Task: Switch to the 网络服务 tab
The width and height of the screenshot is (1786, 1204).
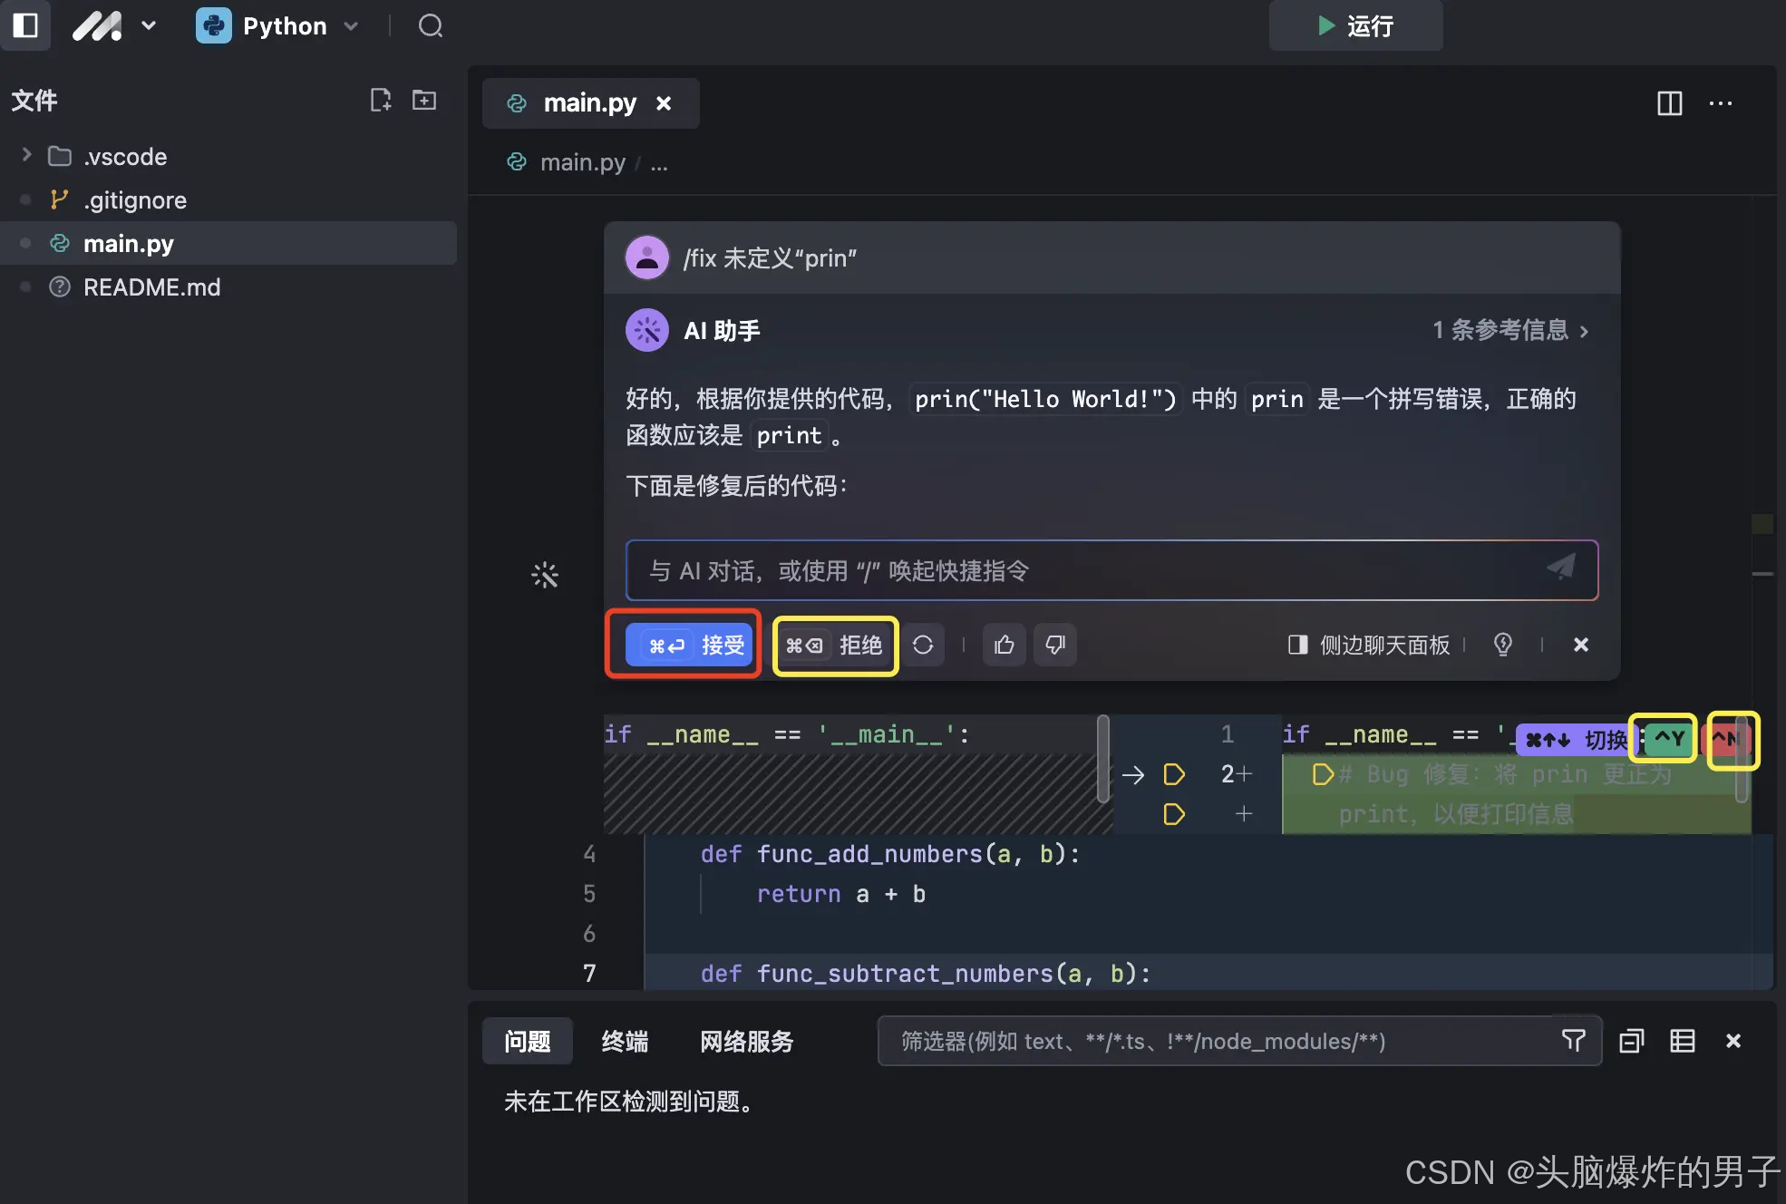Action: pyautogui.click(x=745, y=1042)
